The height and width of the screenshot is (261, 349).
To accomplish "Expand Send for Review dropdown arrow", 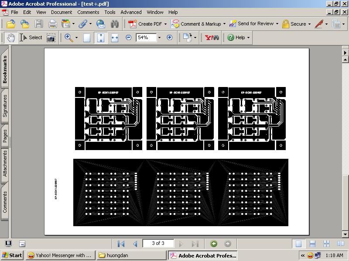I will 277,23.
